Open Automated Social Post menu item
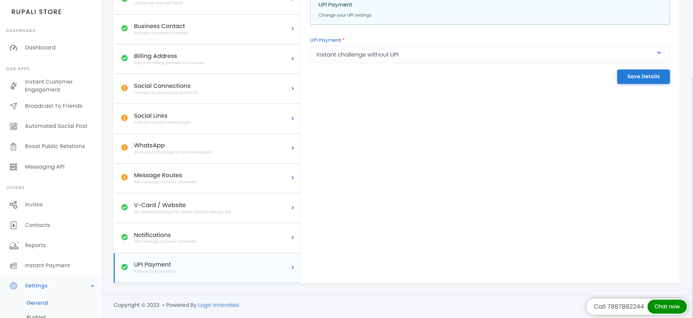Image resolution: width=693 pixels, height=318 pixels. click(x=56, y=126)
